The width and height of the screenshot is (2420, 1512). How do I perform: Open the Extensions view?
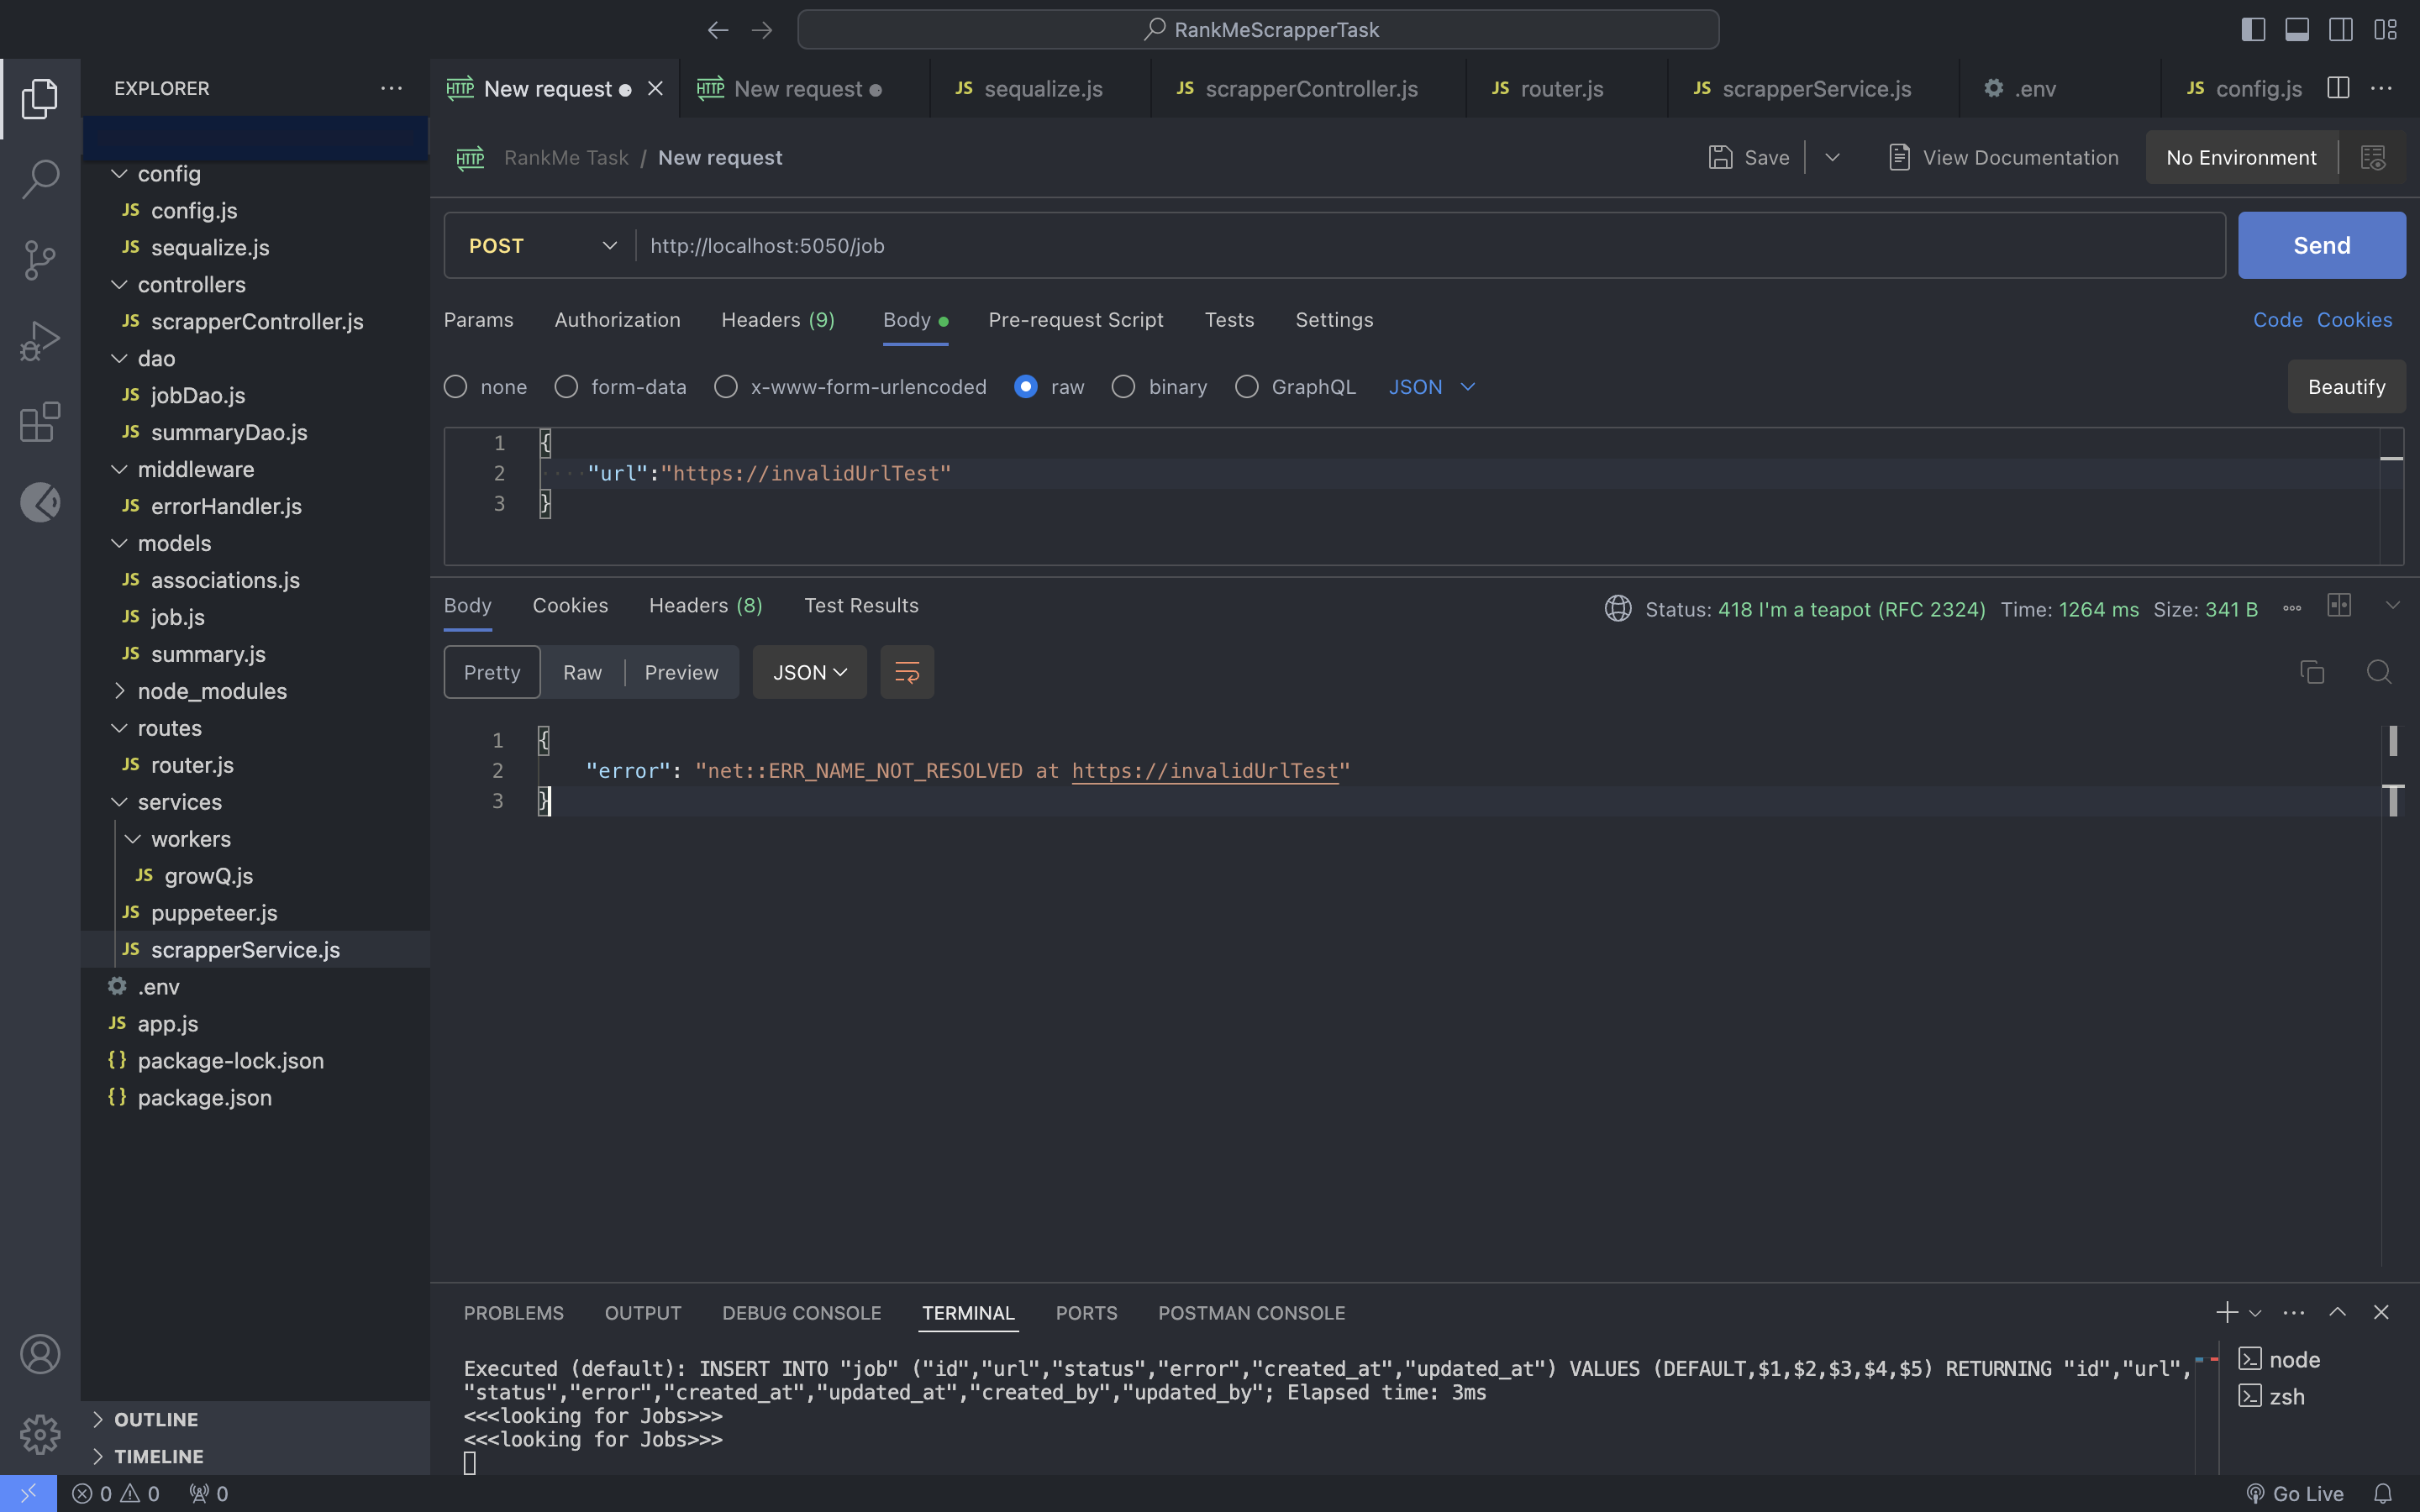(40, 422)
